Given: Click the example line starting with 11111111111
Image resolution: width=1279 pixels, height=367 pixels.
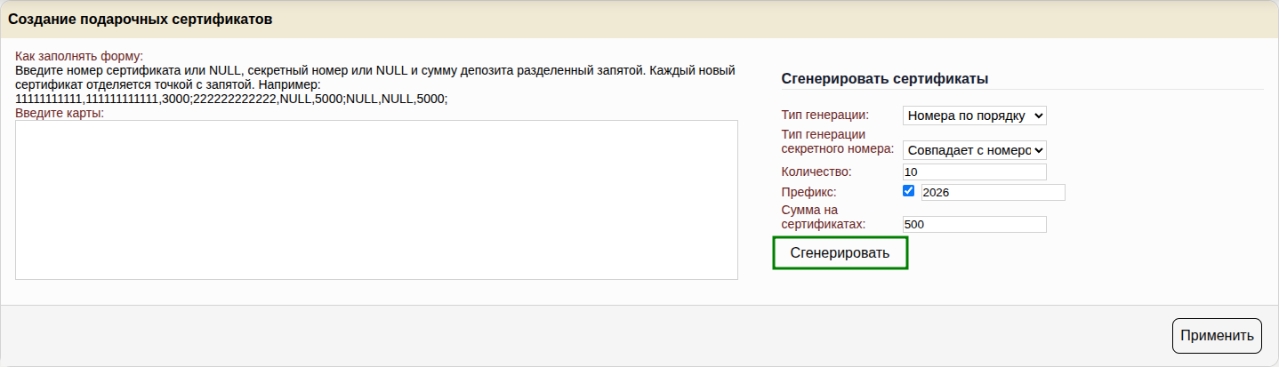Looking at the screenshot, I should [231, 99].
